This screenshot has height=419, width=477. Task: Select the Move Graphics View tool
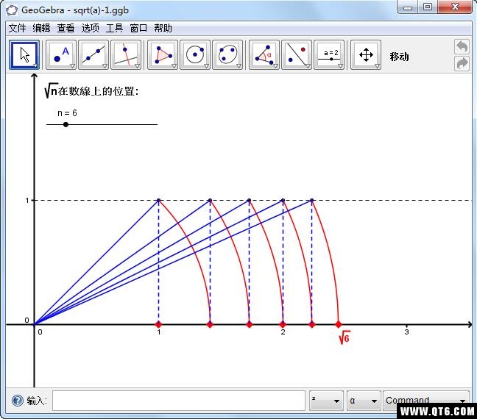(x=366, y=55)
